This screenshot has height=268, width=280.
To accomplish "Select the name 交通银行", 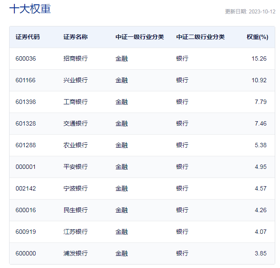I will coord(75,123).
